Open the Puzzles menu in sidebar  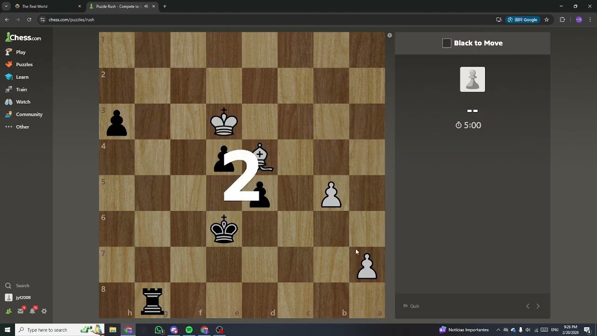19,64
